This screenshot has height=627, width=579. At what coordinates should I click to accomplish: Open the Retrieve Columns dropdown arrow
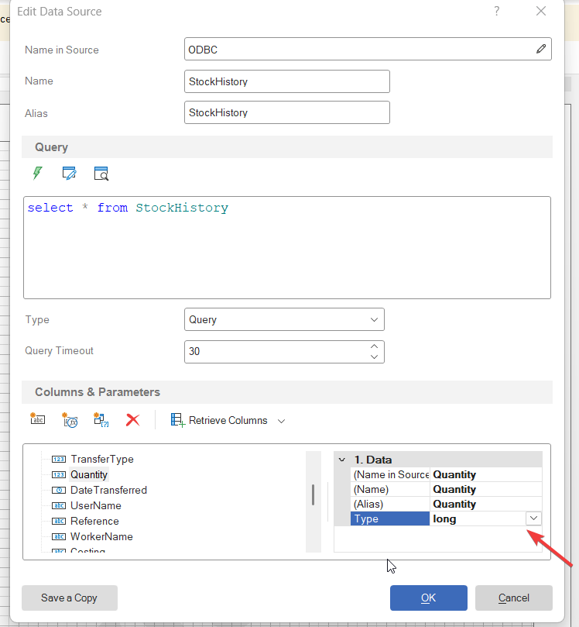click(x=282, y=421)
